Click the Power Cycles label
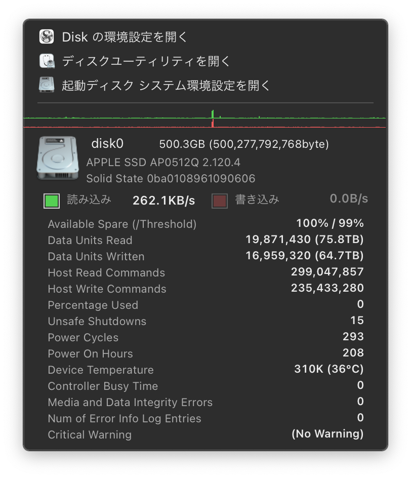The image size is (411, 478). (83, 337)
